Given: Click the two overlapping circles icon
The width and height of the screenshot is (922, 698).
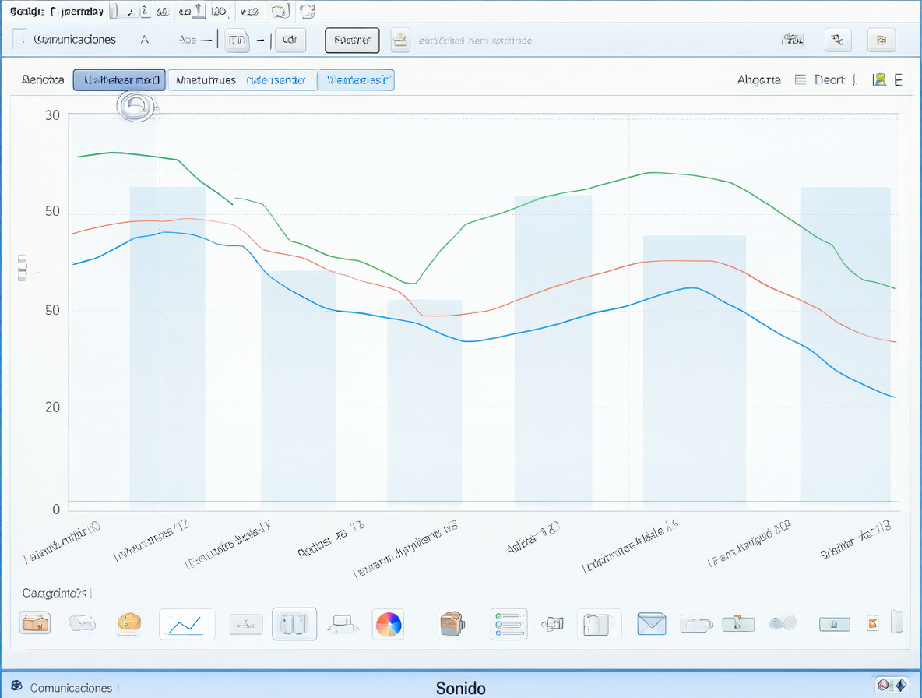Looking at the screenshot, I should click(783, 622).
